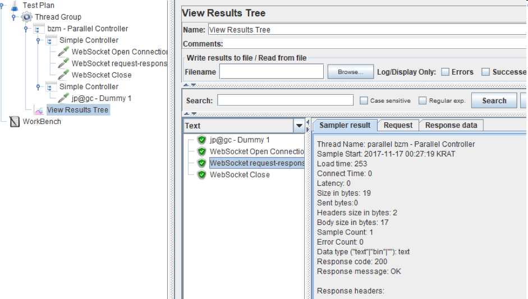Collapse the bzm - Parallel Controller node handle
The image size is (528, 299).
pos(26,29)
